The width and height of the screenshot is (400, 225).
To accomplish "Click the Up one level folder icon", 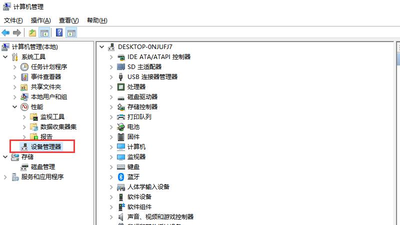I will [x=32, y=33].
